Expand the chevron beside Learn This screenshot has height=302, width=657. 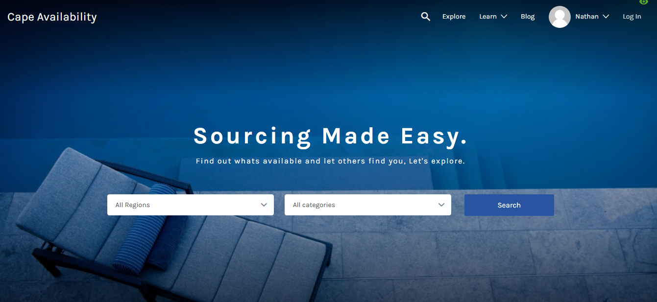(x=504, y=17)
